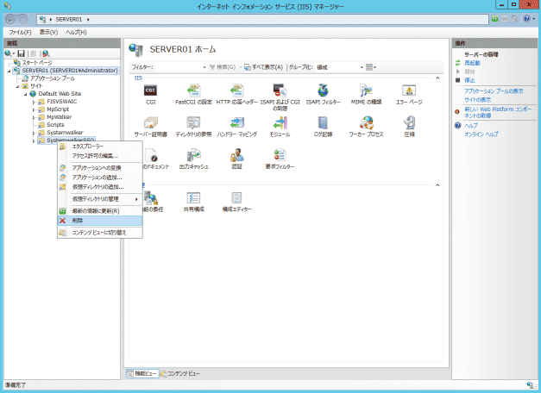This screenshot has height=393, width=541.
Task: Click 新しい Web Platform コンポーネントの取得 link
Action: click(x=498, y=112)
